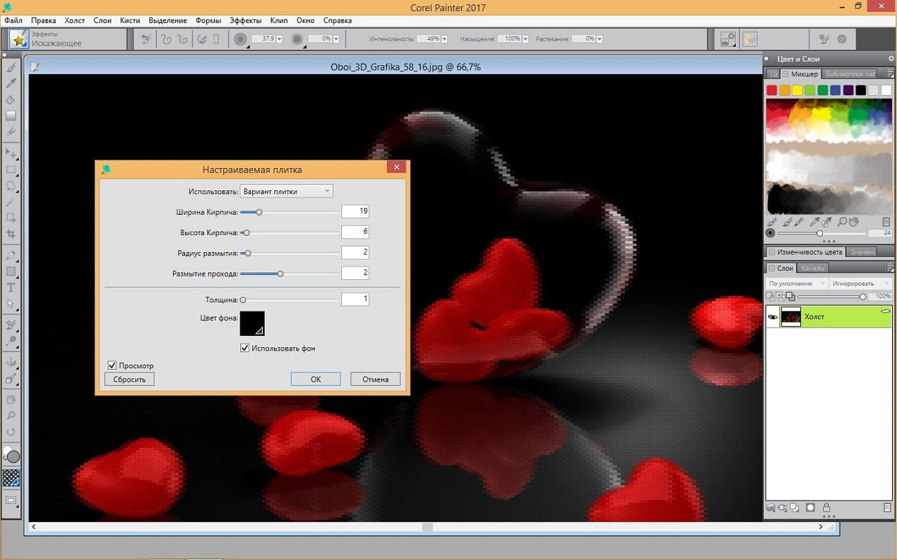This screenshot has width=897, height=560.
Task: Select the Paint Bucket tool
Action: tap(11, 100)
